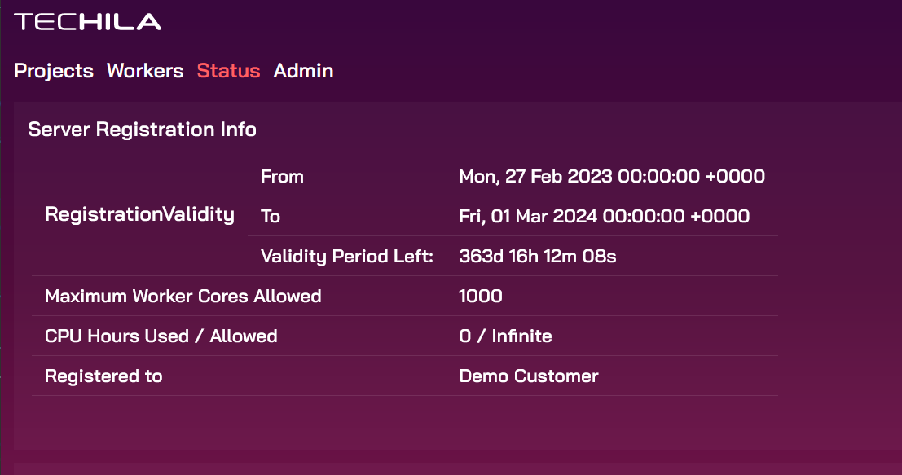The image size is (902, 475).
Task: Click the From row label
Action: [x=282, y=176]
